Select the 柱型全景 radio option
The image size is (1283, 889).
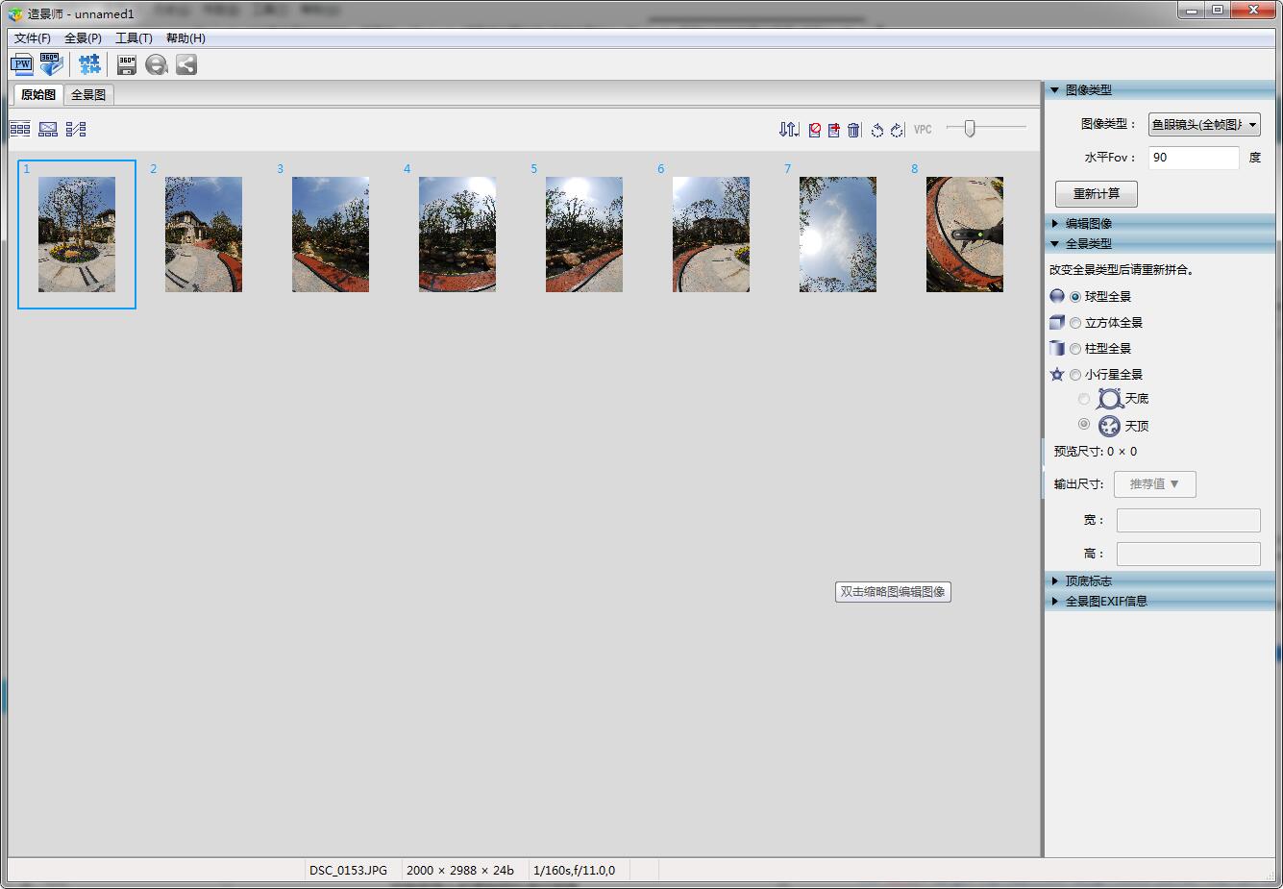coord(1075,349)
